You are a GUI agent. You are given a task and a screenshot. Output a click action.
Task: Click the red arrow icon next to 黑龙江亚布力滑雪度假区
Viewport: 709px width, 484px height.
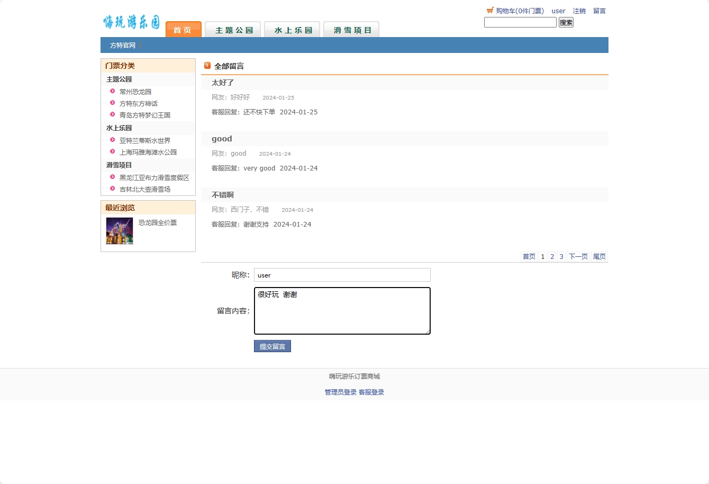[x=112, y=177]
